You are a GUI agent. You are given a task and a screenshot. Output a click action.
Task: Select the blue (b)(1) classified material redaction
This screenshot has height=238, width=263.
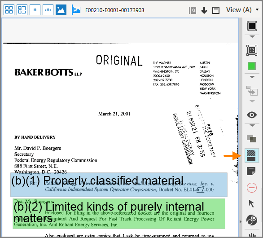119,185
